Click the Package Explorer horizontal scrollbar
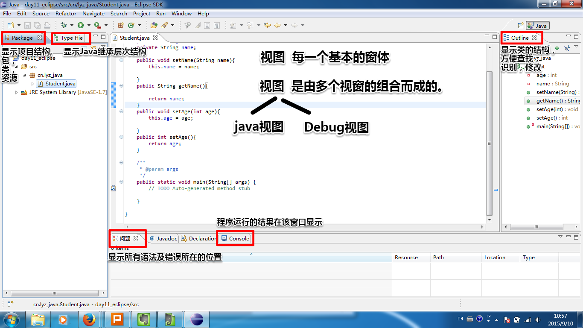The height and width of the screenshot is (328, 583). tap(54, 293)
